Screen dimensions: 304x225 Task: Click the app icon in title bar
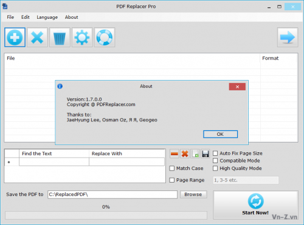pos(5,6)
